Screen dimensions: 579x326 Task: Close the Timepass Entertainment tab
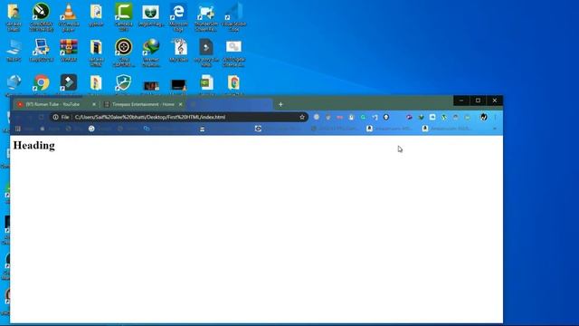[x=181, y=105]
